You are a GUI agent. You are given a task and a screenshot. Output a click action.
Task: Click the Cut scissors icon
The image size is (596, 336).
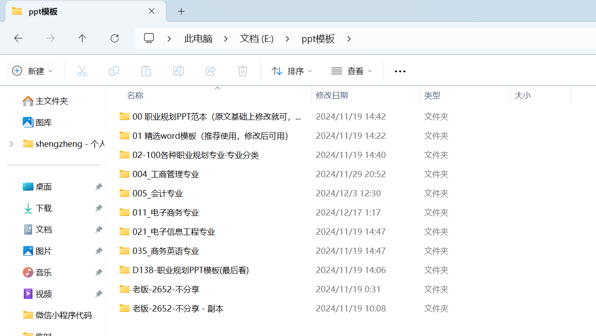point(82,71)
